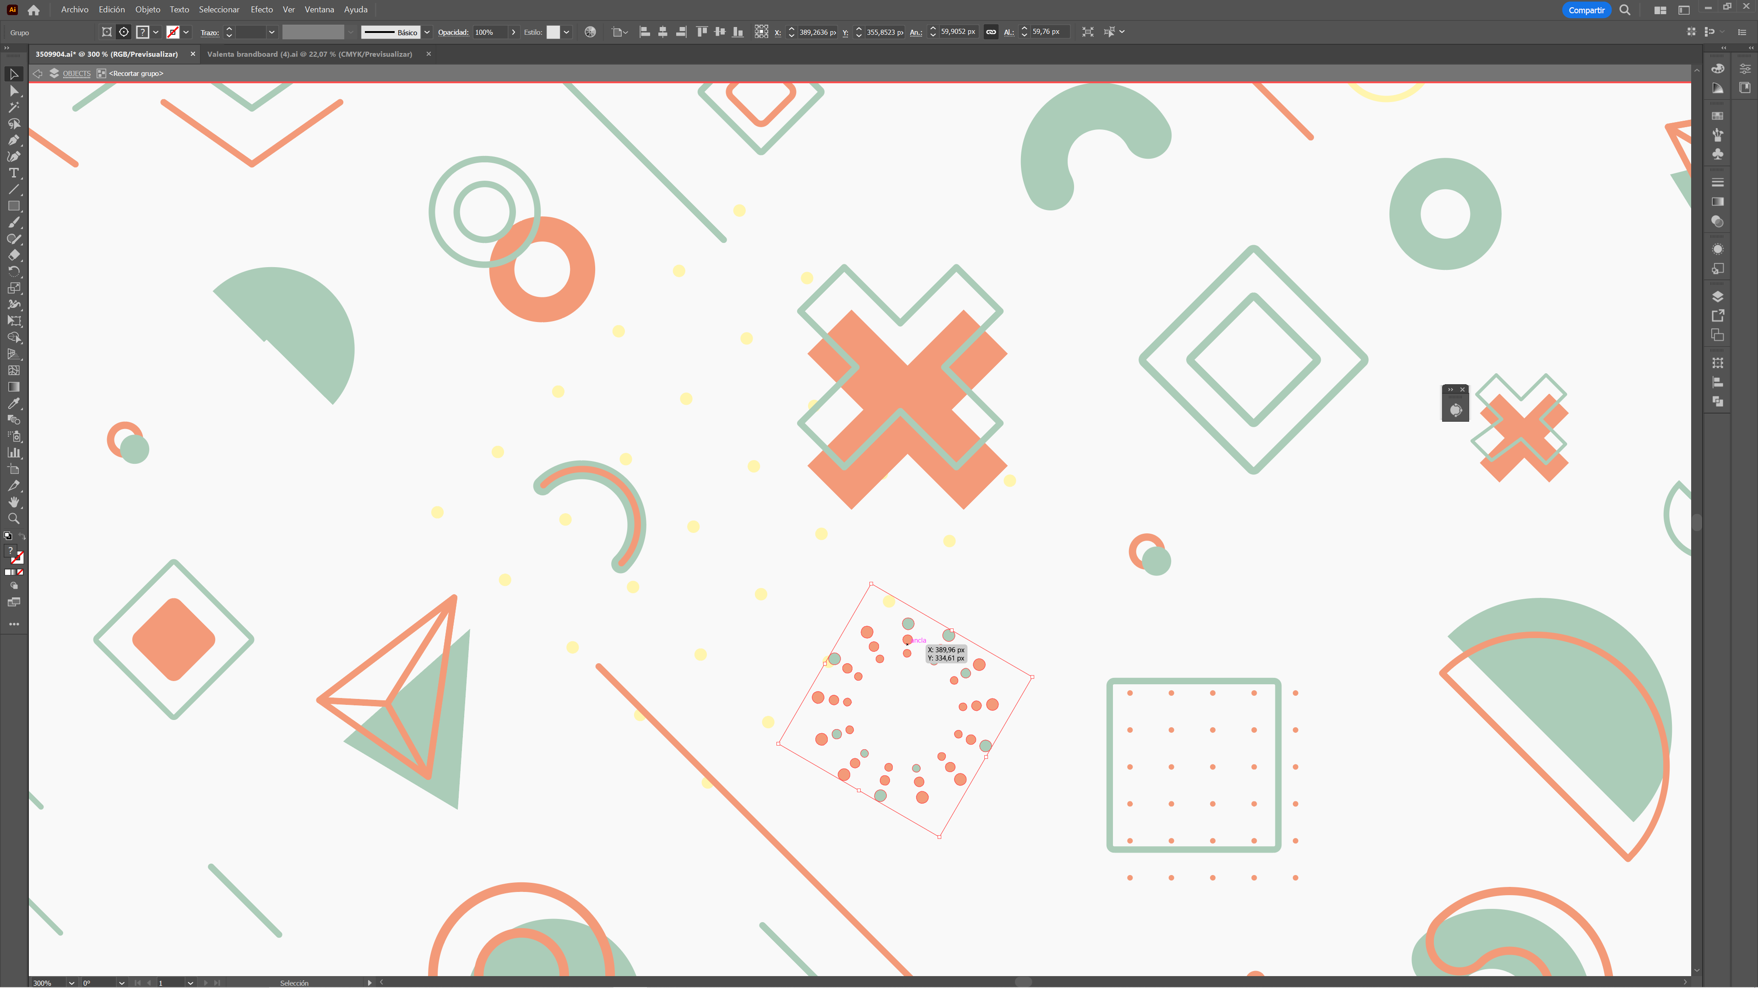Select the Lasso tool

pos(14,123)
